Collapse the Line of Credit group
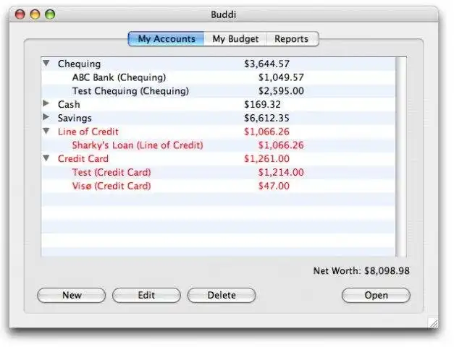The height and width of the screenshot is (347, 454). pos(46,131)
